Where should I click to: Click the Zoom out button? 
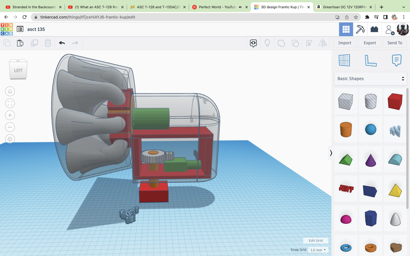(10, 127)
